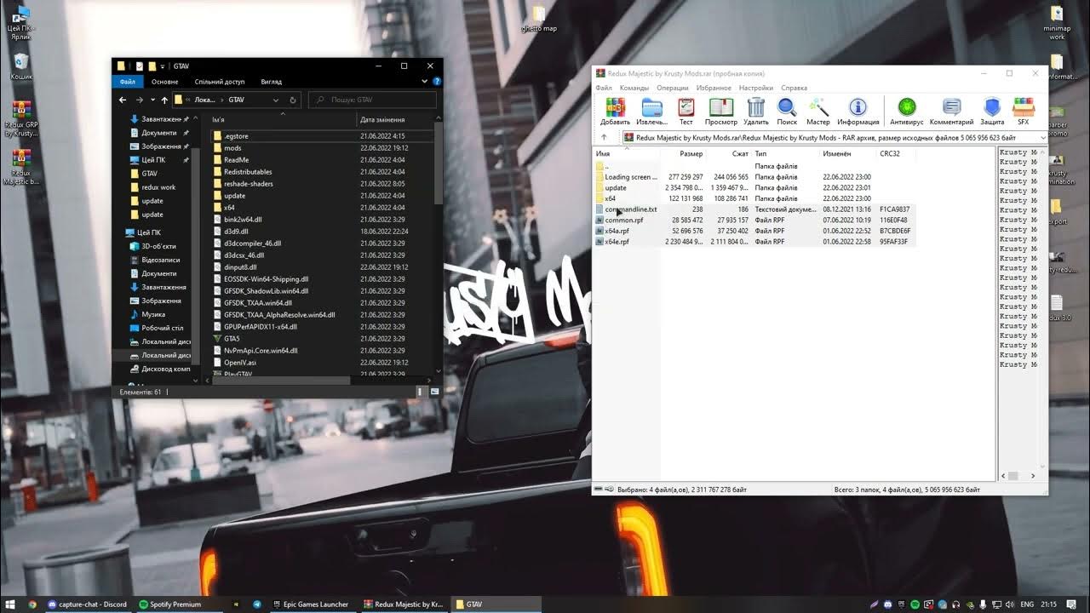Click the SFX toolbar icon in WinRAR
This screenshot has width=1090, height=613.
click(1023, 111)
